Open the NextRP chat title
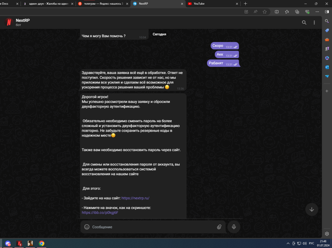 23,20
